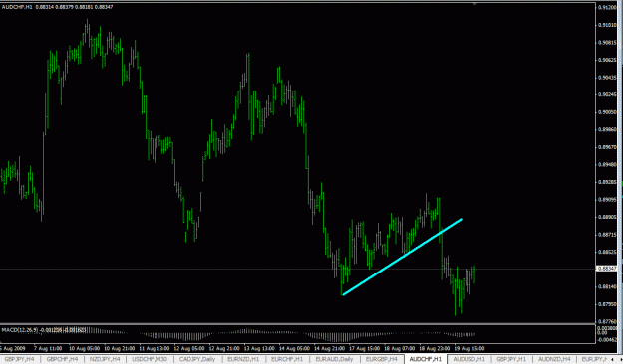Click the AUDCHF,H1 chart title text
623x364 pixels.
click(x=17, y=7)
